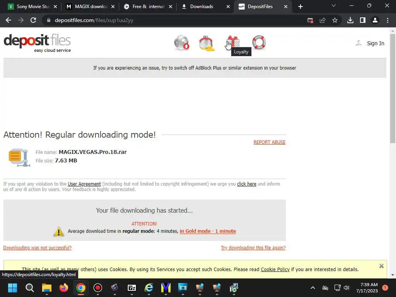Click the DepositFiles logo
396x297 pixels.
[37, 43]
